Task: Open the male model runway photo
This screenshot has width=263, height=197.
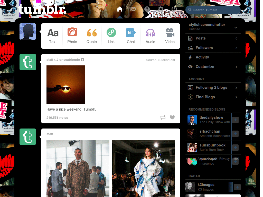Action: (x=78, y=169)
